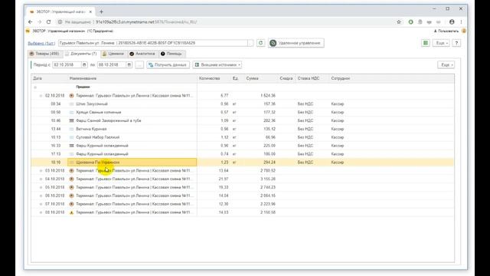Screen dimensions: 490x276
Task: Open the Chrome three-dots menu
Action: 461,22
